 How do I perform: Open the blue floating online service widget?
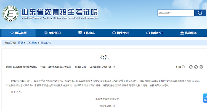point(205,98)
